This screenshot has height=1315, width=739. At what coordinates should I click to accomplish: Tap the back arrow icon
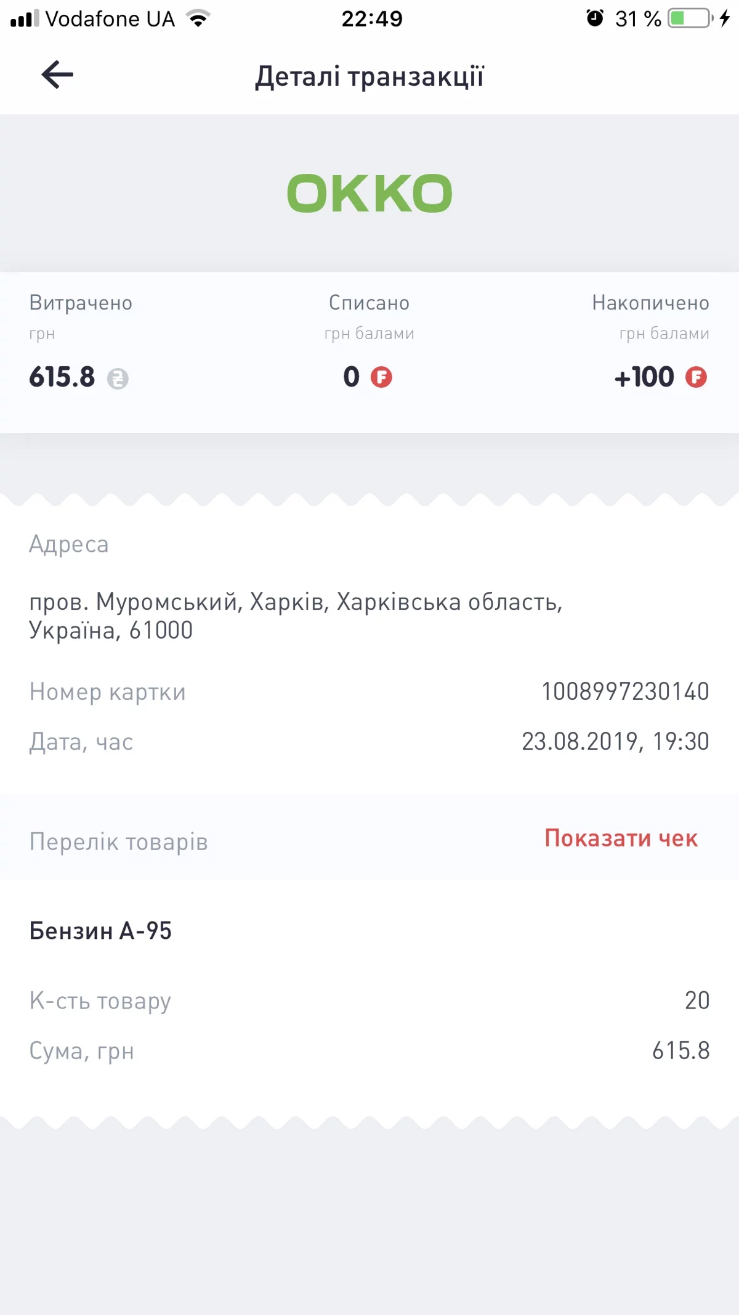[x=57, y=75]
